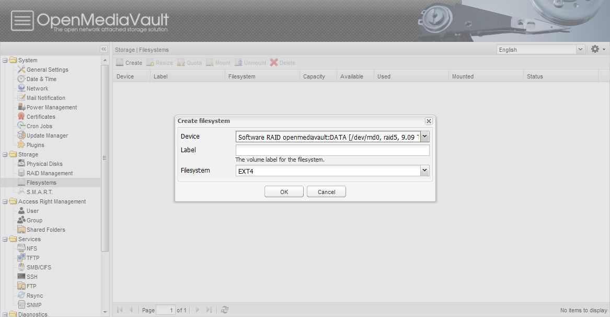The height and width of the screenshot is (317, 610).
Task: Sort by Device column header
Action: coord(132,76)
